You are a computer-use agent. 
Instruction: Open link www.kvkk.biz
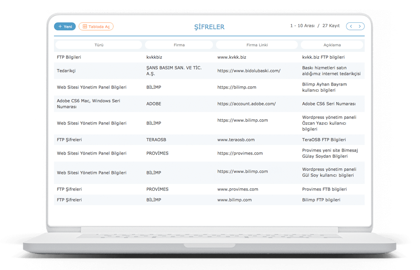point(232,57)
